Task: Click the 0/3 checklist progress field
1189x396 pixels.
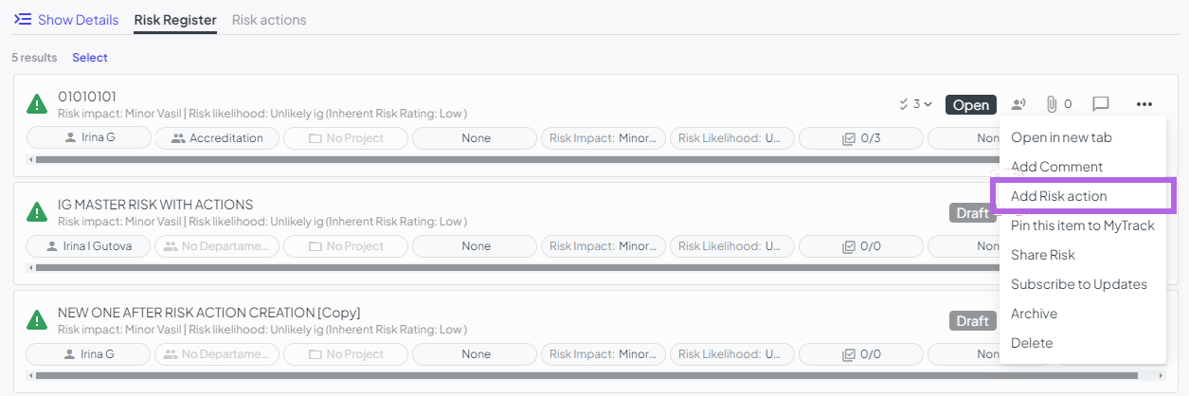Action: (861, 138)
